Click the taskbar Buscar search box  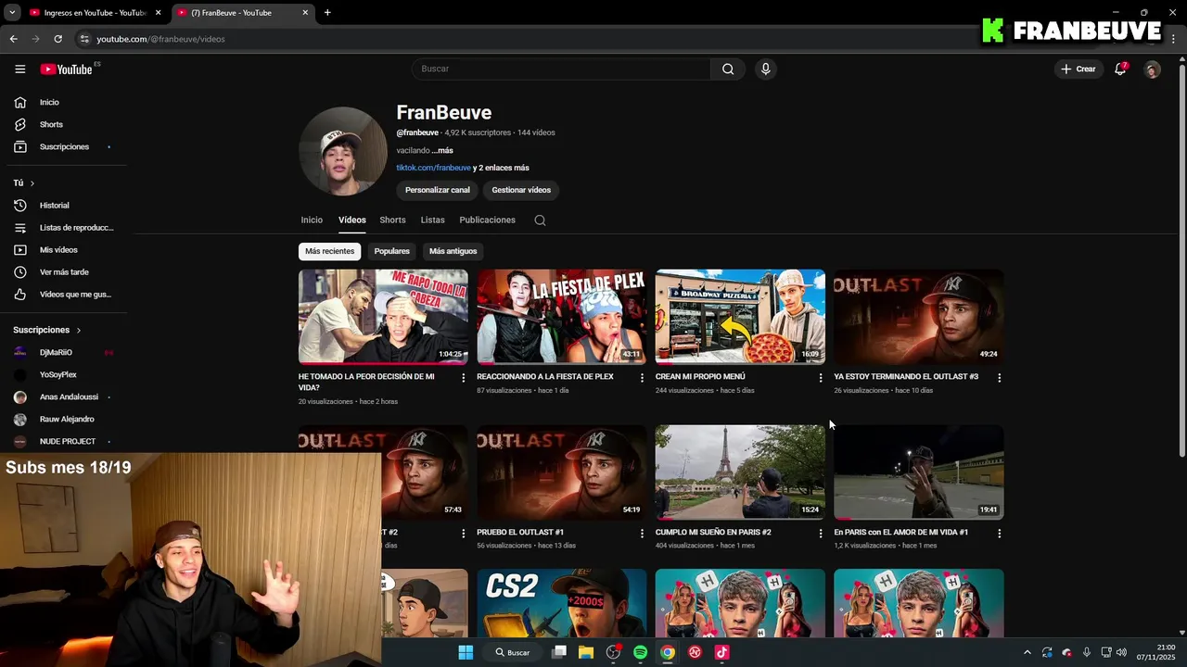(511, 652)
